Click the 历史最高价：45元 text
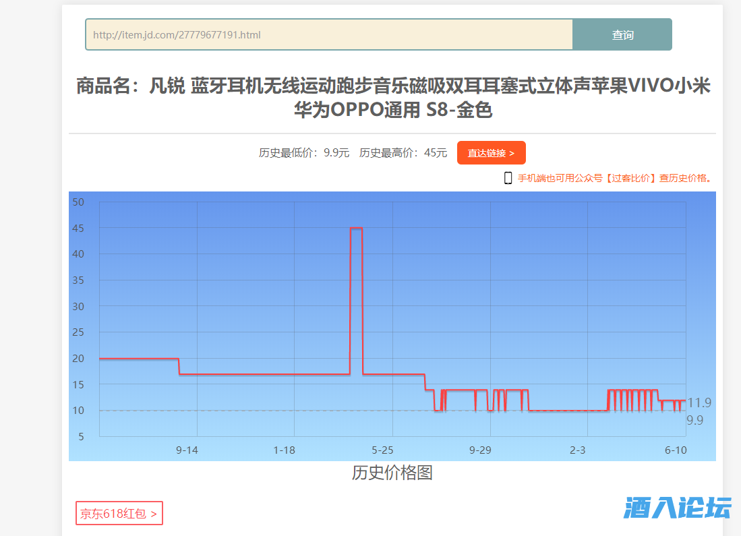This screenshot has height=536, width=741. (403, 152)
